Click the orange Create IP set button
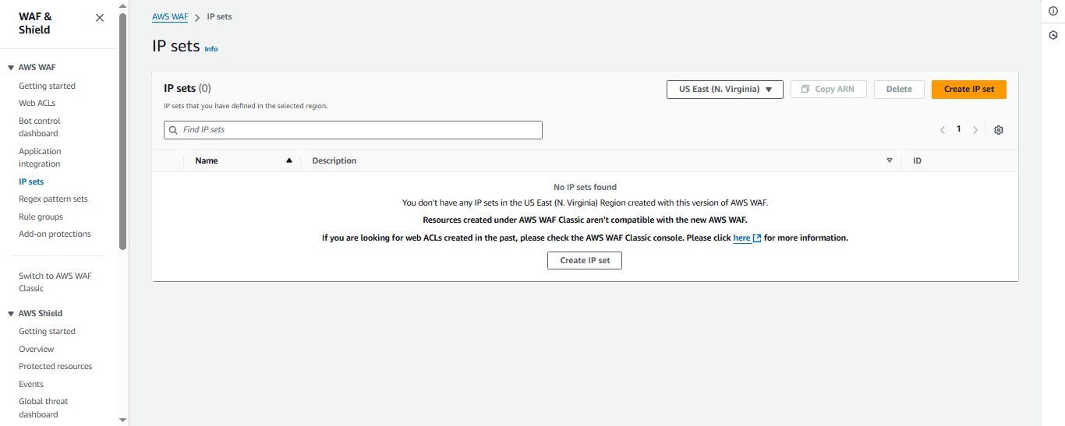This screenshot has height=426, width=1065. [x=968, y=90]
